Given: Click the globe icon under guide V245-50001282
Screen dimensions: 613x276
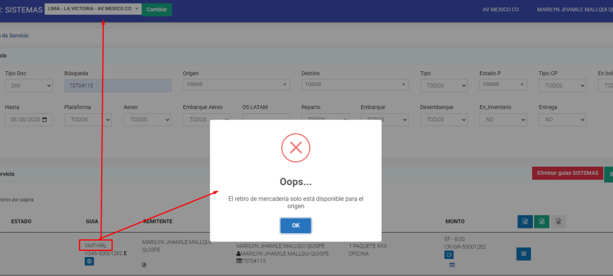Looking at the screenshot, I should [89, 261].
